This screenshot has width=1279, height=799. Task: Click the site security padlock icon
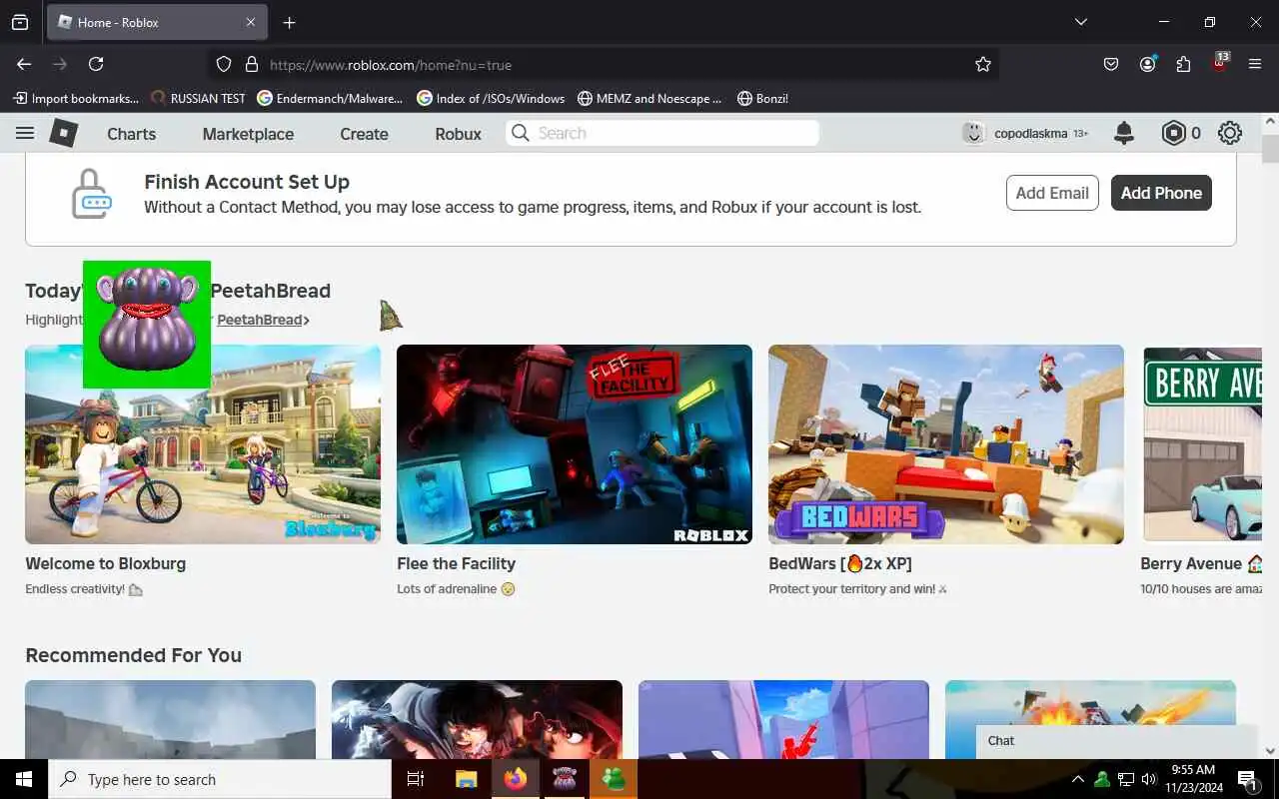tap(252, 64)
